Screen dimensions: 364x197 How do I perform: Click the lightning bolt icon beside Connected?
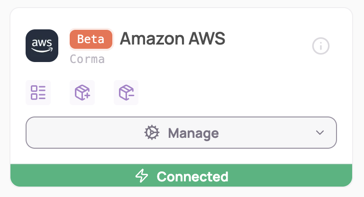[x=142, y=177]
